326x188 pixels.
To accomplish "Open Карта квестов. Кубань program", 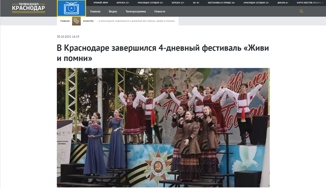I will pos(311,3).
